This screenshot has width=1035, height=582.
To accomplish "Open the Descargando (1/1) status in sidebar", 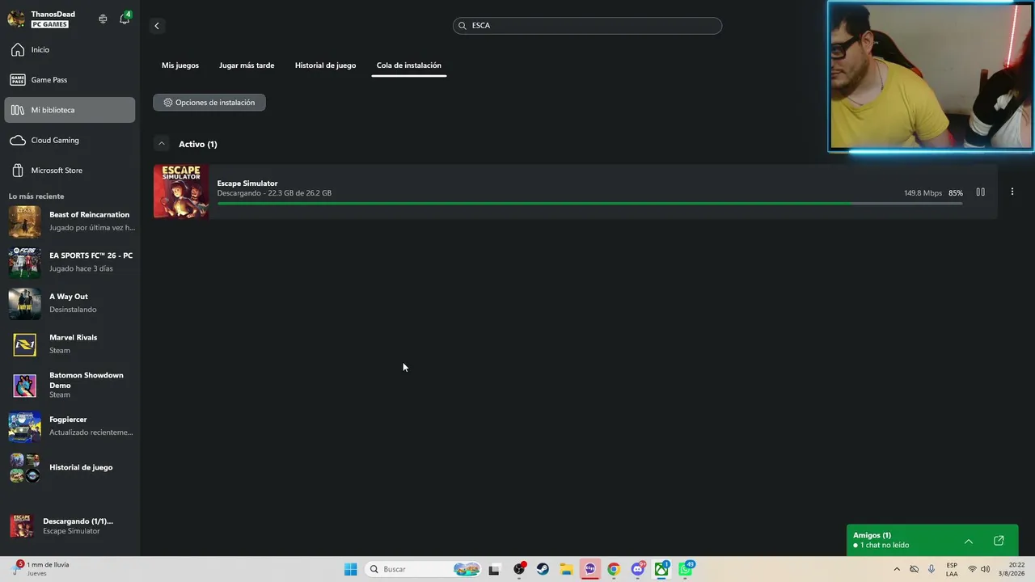I will click(x=70, y=526).
